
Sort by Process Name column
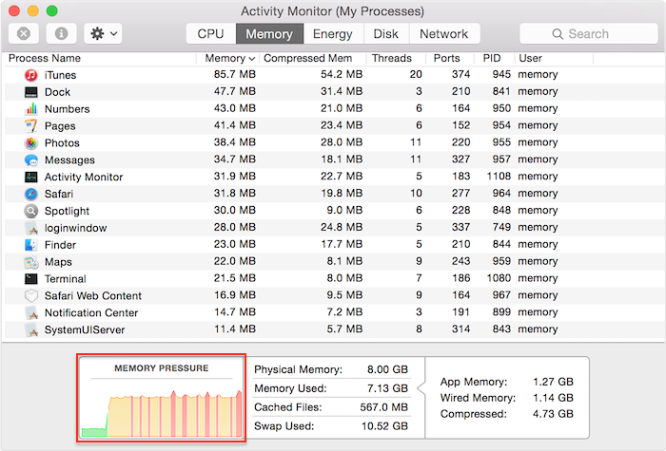[100, 58]
